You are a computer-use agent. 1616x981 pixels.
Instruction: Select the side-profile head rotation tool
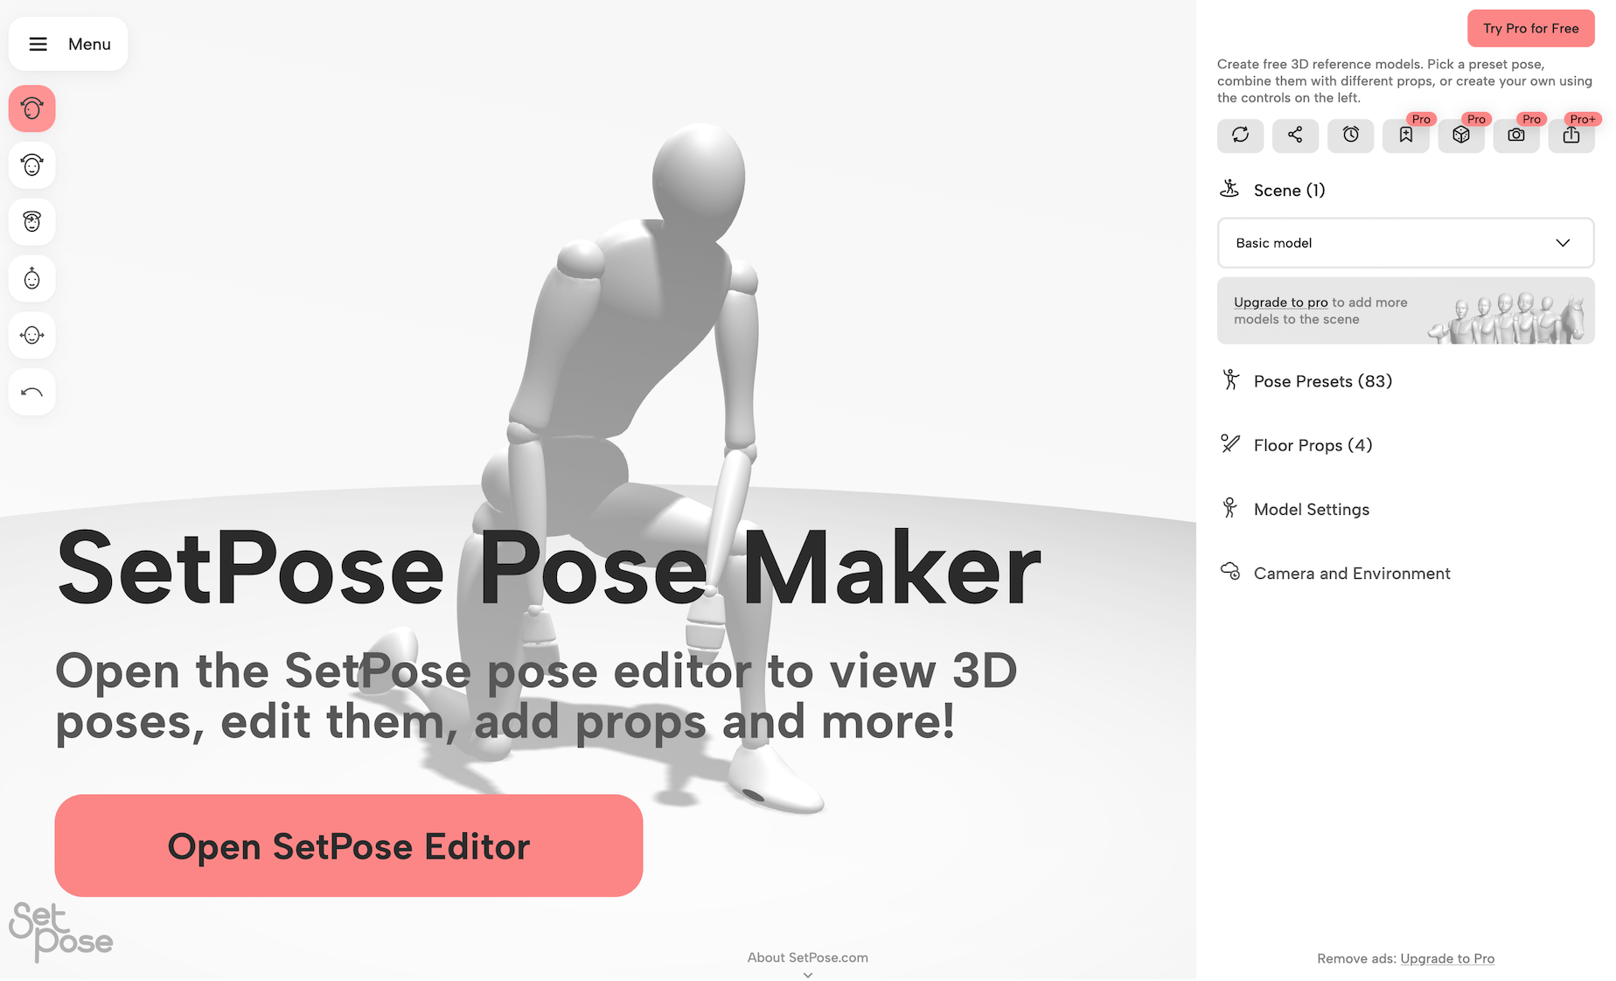pos(32,108)
